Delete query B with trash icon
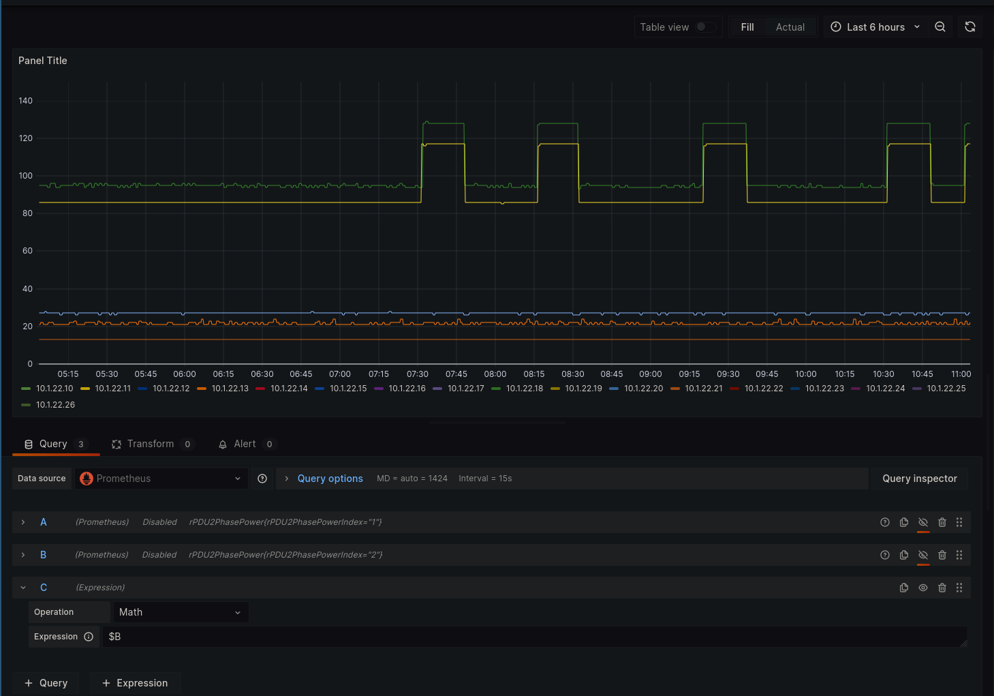Viewport: 994px width, 696px height. click(942, 555)
